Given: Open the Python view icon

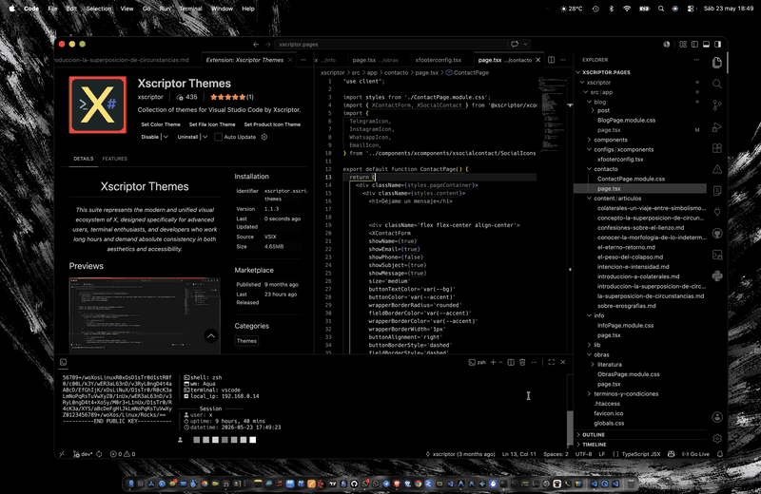Looking at the screenshot, I should coord(717,275).
